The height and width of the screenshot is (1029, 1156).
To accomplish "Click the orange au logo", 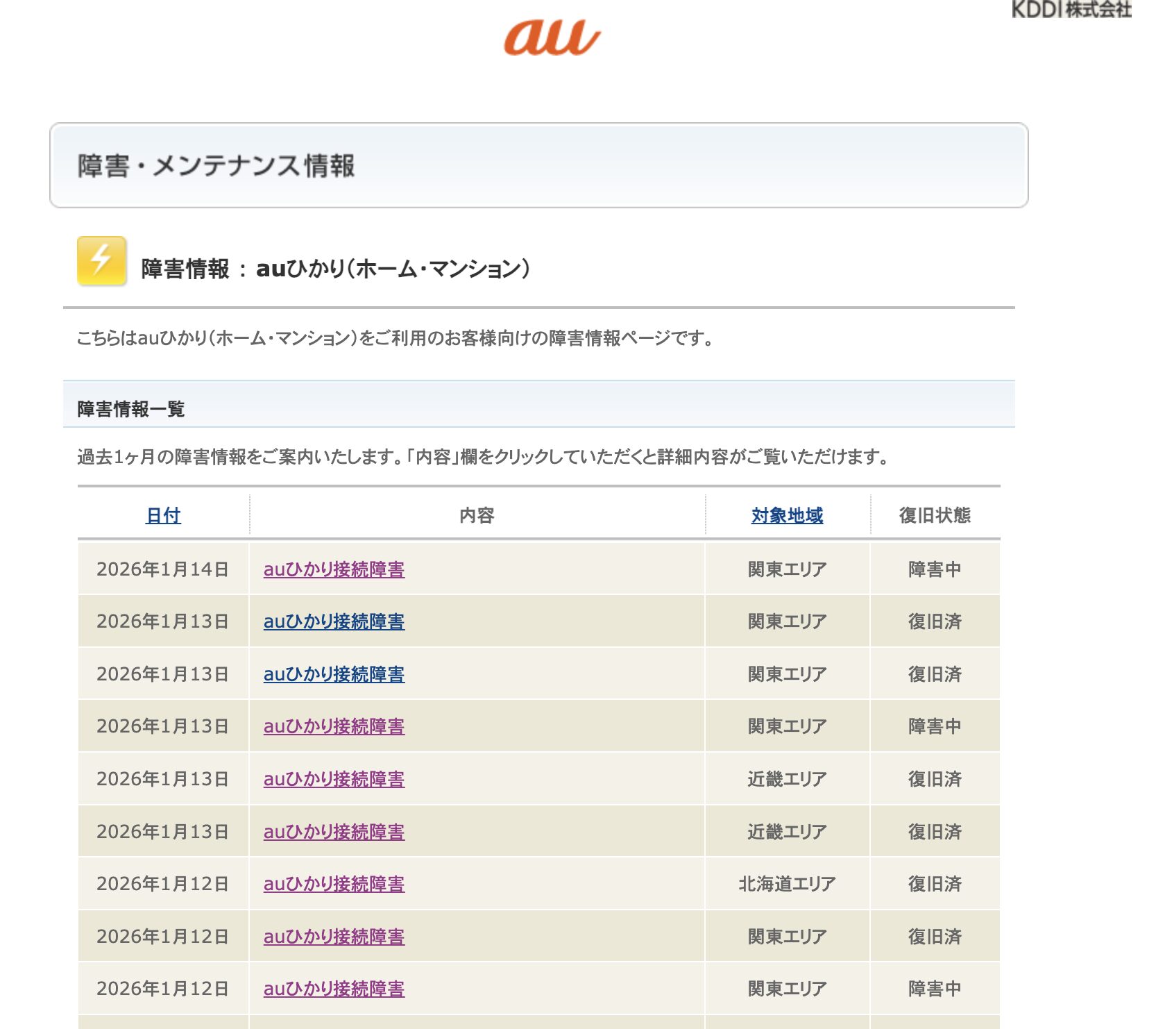I will tap(552, 37).
